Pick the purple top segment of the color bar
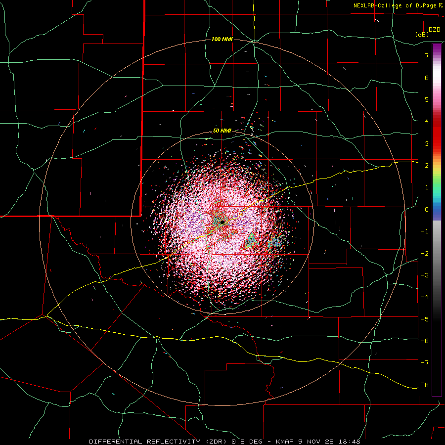The image size is (445, 445). pyautogui.click(x=437, y=49)
